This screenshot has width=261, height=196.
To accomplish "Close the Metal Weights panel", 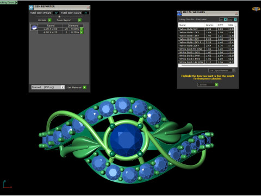I will pos(237,13).
